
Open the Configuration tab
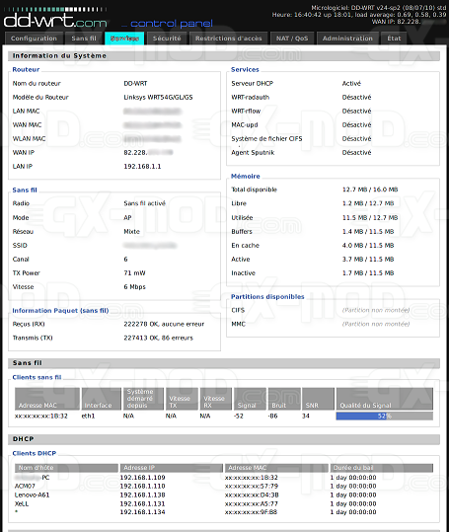coord(34,38)
